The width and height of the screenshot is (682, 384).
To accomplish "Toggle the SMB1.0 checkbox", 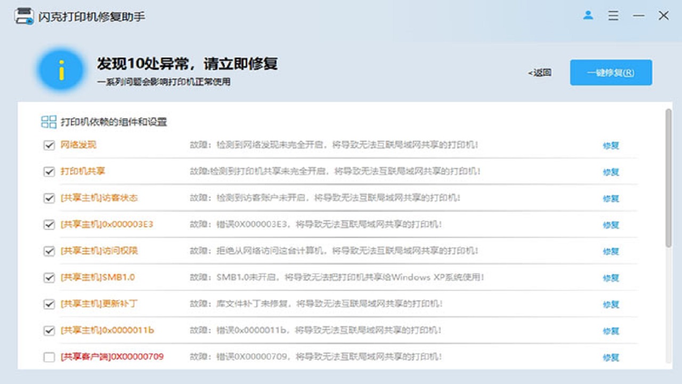I will 49,277.
